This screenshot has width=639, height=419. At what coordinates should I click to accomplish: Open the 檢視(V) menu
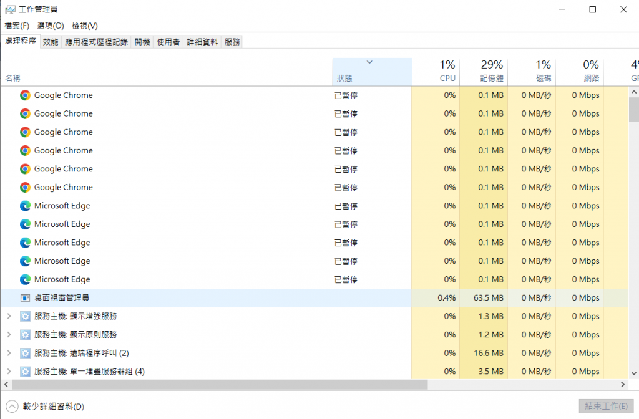coord(85,26)
